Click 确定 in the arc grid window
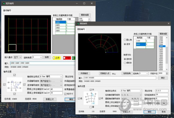The width and height of the screenshot is (174, 118). (149, 112)
